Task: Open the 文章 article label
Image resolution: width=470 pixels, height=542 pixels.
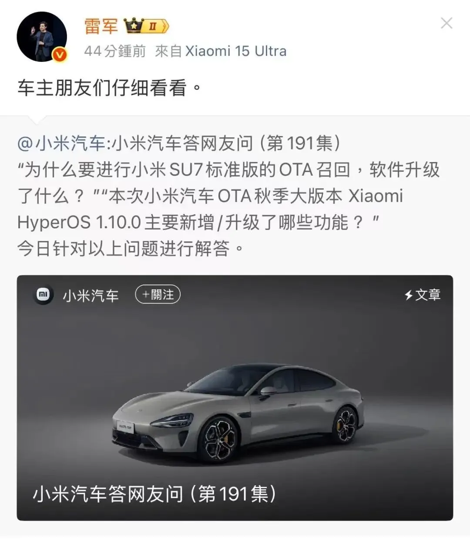Action: pos(428,295)
